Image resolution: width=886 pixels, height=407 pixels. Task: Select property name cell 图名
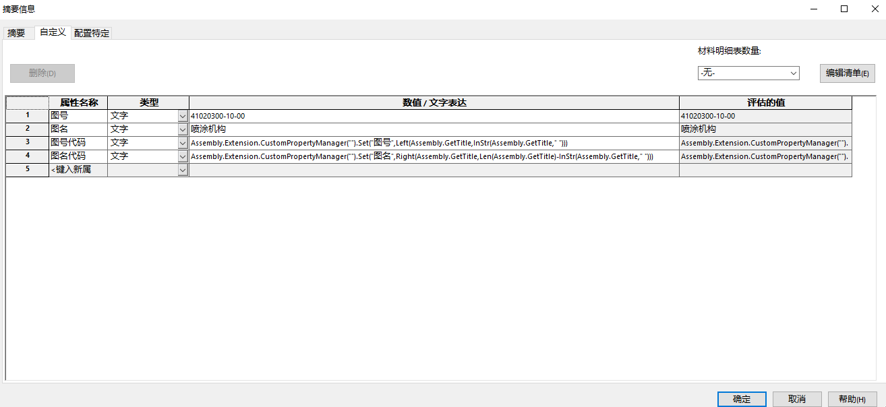tap(79, 129)
